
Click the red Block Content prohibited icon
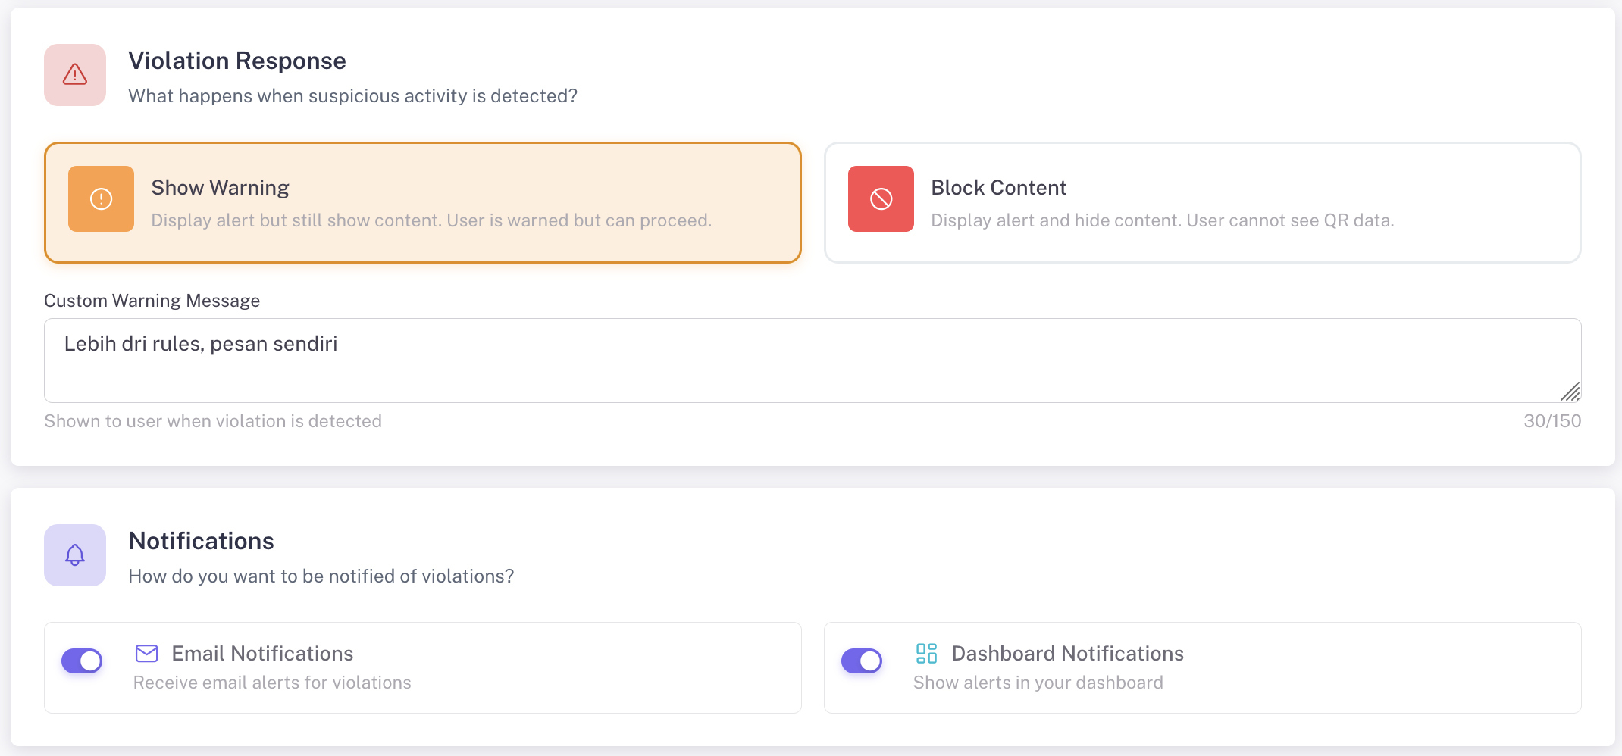881,199
